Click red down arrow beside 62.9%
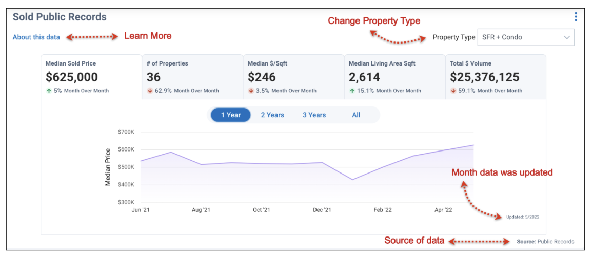The width and height of the screenshot is (593, 259). (150, 91)
